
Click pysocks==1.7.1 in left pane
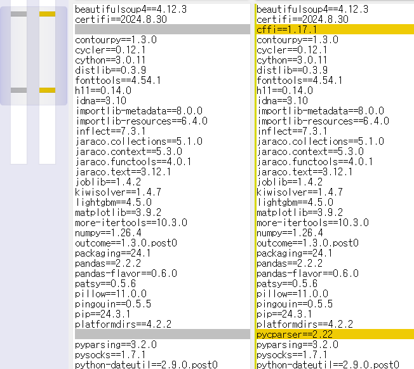110,354
